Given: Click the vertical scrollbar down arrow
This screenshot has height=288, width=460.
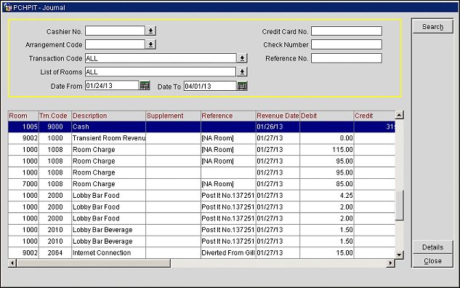Looking at the screenshot, I should 399,255.
